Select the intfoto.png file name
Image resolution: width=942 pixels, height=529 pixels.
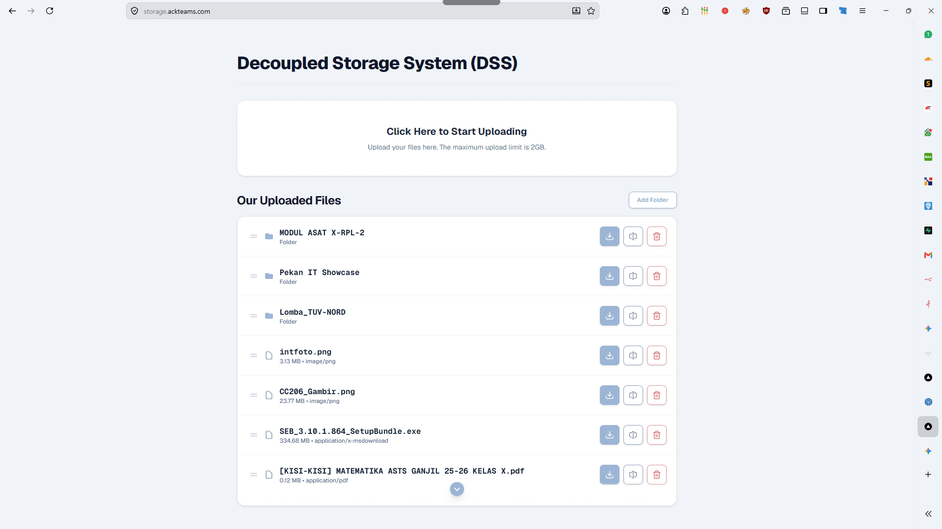[305, 352]
